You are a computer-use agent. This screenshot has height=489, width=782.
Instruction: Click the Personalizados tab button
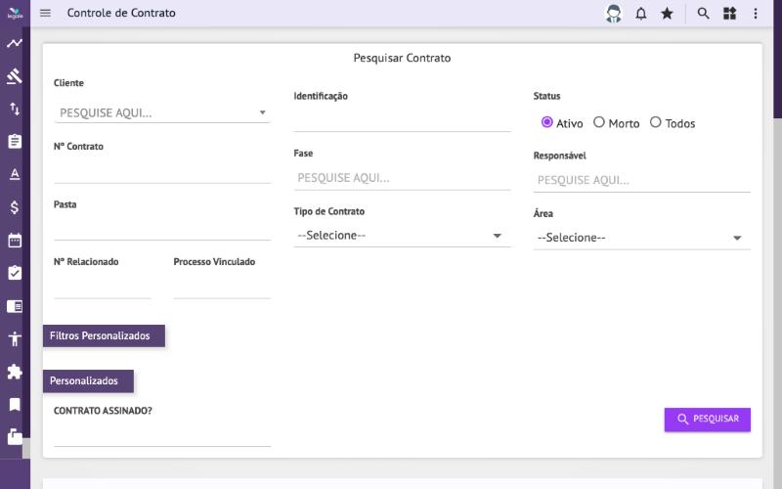point(88,380)
